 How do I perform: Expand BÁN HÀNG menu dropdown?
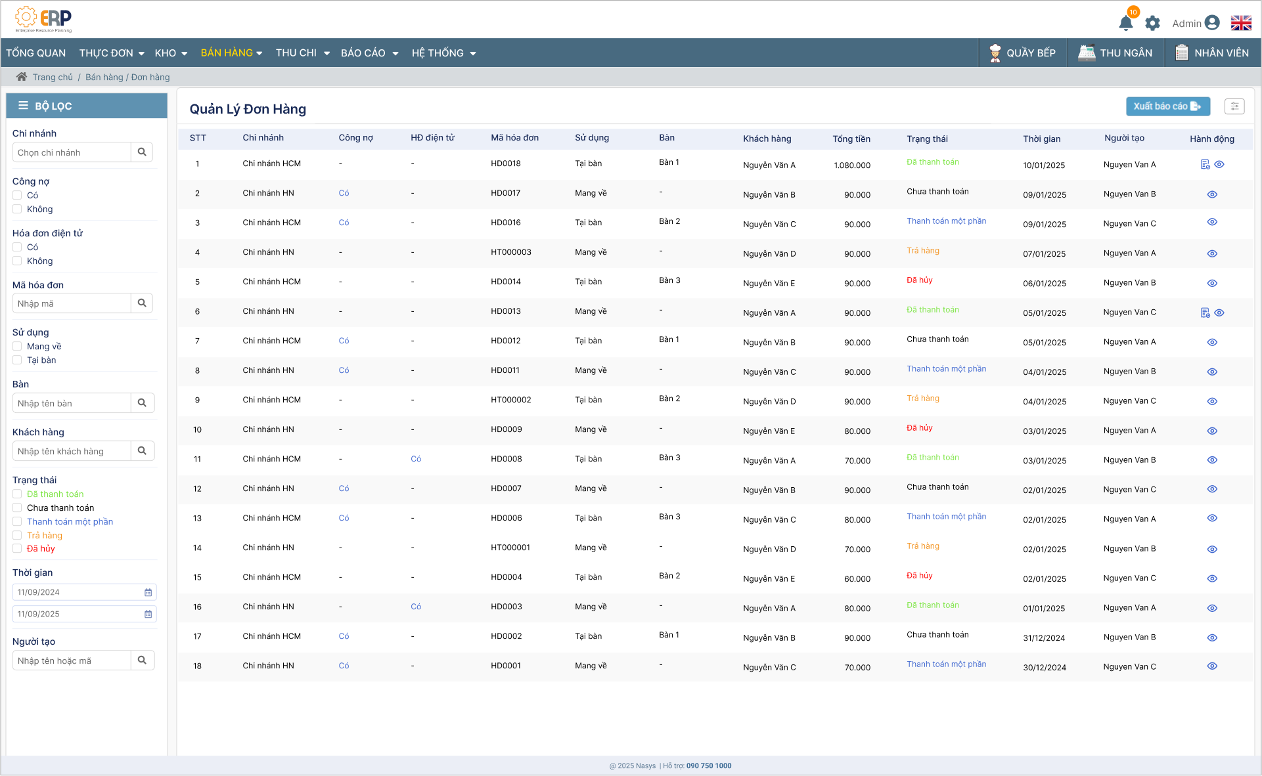(231, 53)
